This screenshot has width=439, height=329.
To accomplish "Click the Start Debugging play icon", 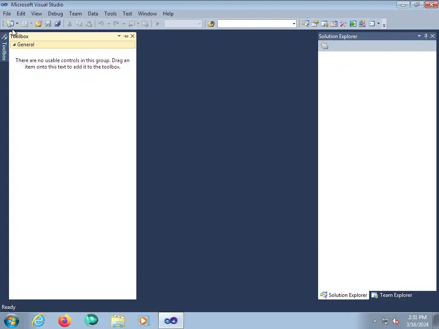I will [x=158, y=24].
